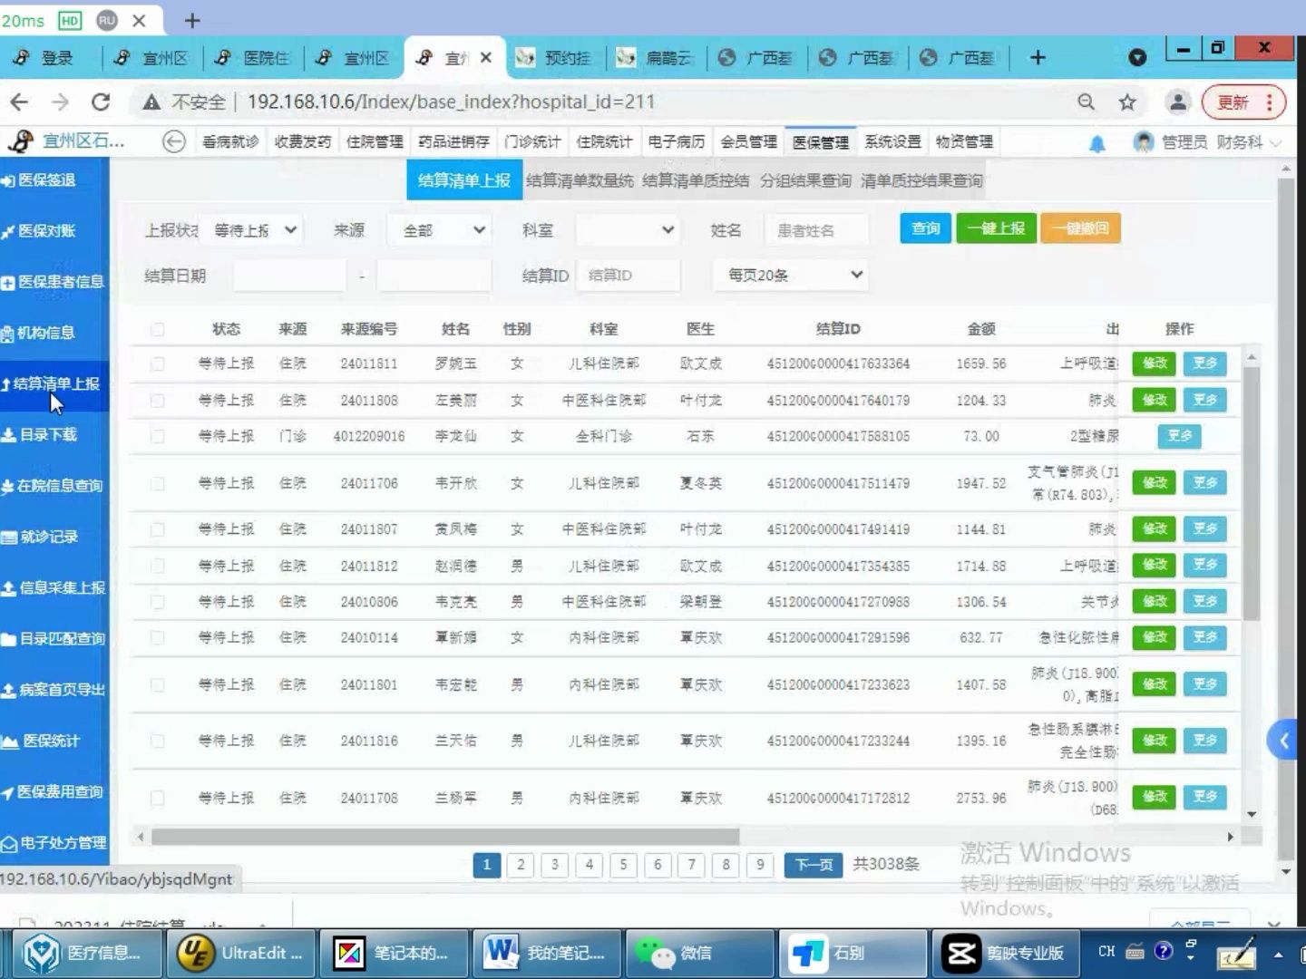Image resolution: width=1306 pixels, height=979 pixels.
Task: Expand the 来源 dropdown set to 全部
Action: [x=439, y=229]
